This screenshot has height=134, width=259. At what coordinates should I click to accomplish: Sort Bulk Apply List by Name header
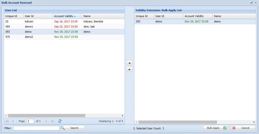(x=218, y=16)
